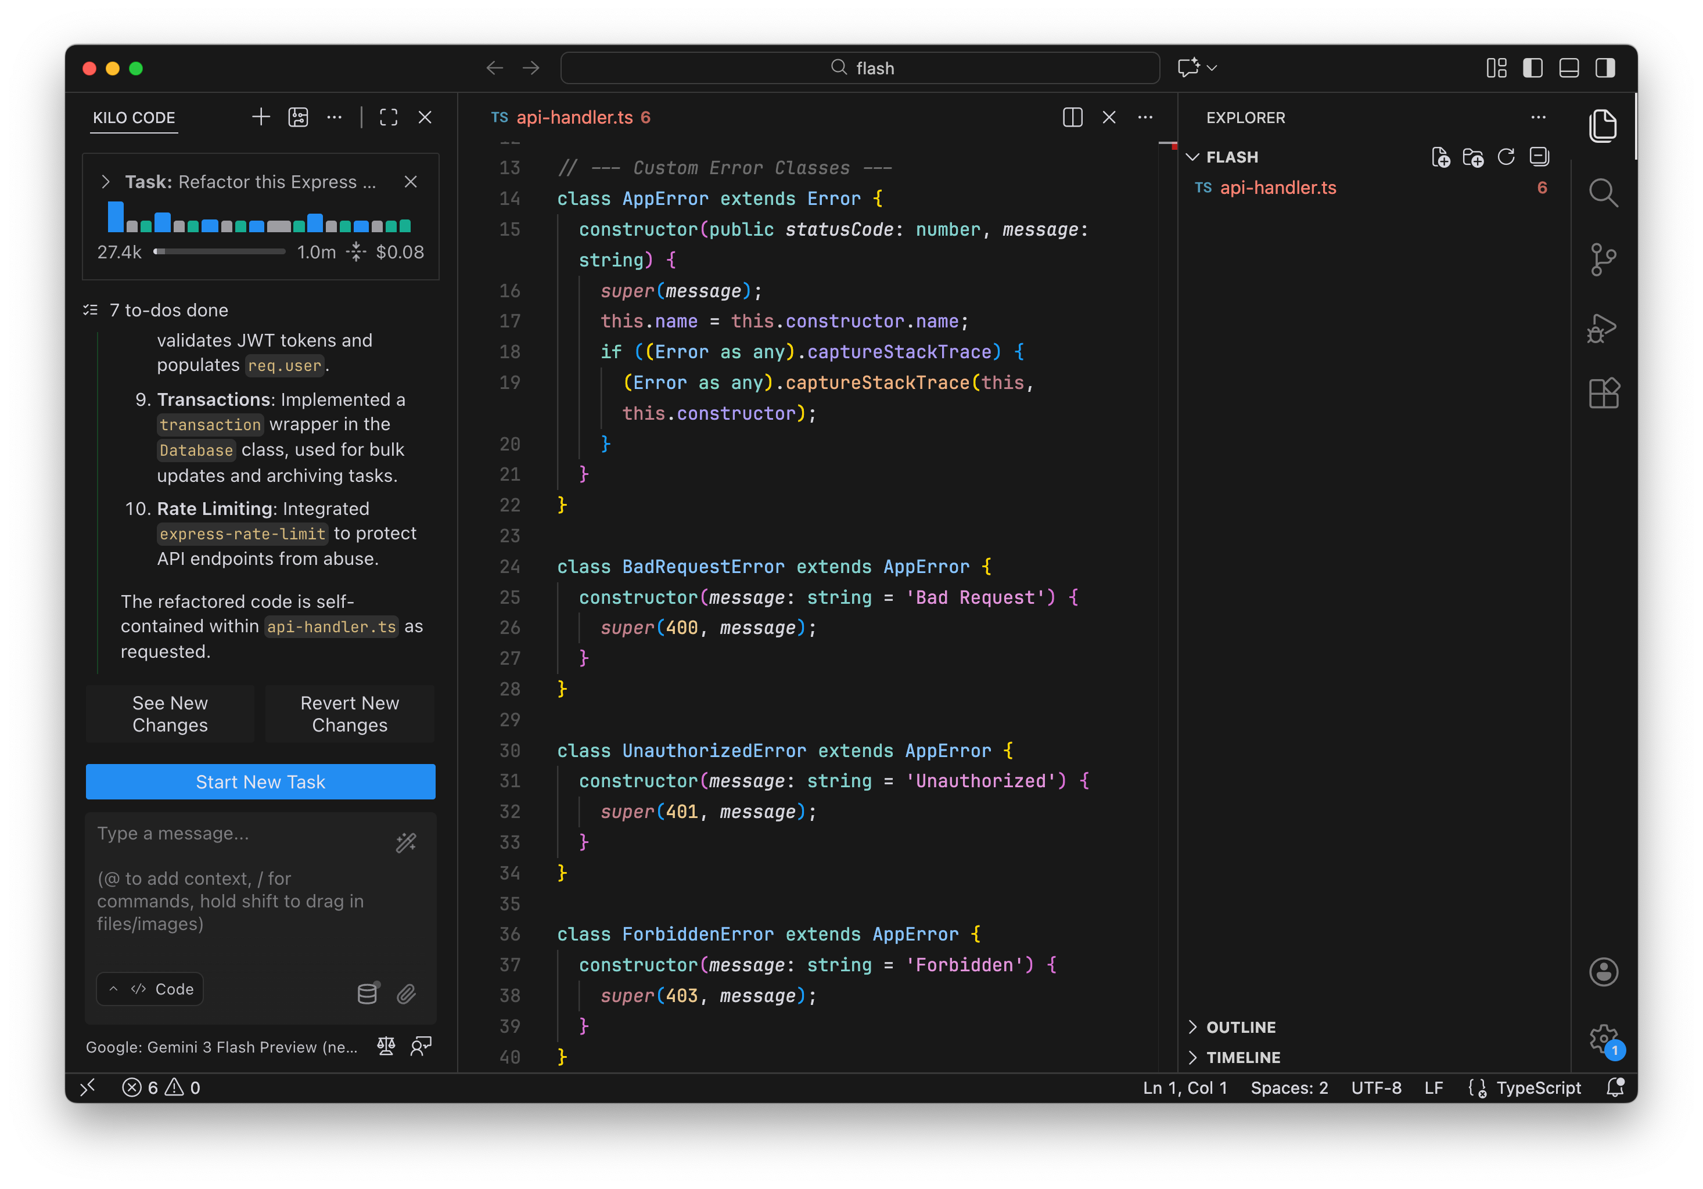Expand the TIMELINE section

pyautogui.click(x=1242, y=1057)
